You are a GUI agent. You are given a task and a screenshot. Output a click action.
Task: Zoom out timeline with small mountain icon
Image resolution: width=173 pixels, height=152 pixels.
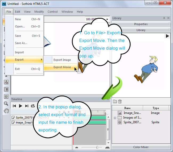[x=77, y=147]
